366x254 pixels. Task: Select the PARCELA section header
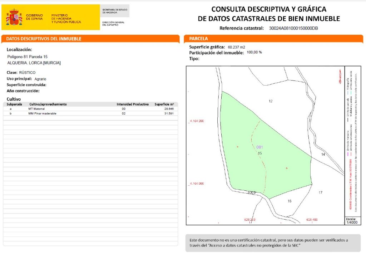coord(273,39)
